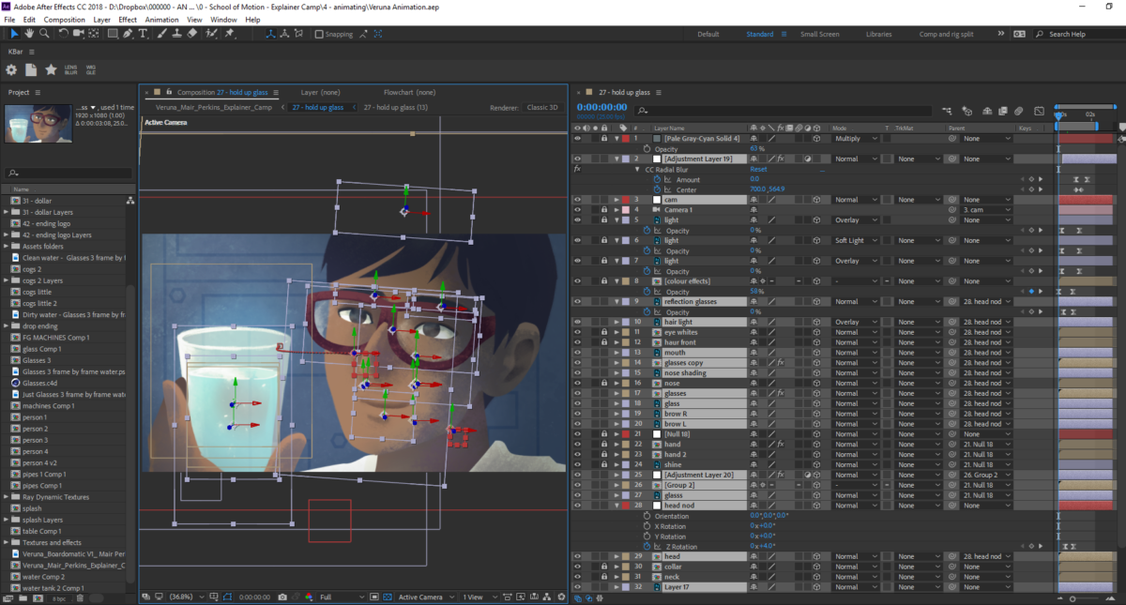This screenshot has width=1126, height=605.
Task: Switch to Flowchart (none) tab
Action: 409,93
